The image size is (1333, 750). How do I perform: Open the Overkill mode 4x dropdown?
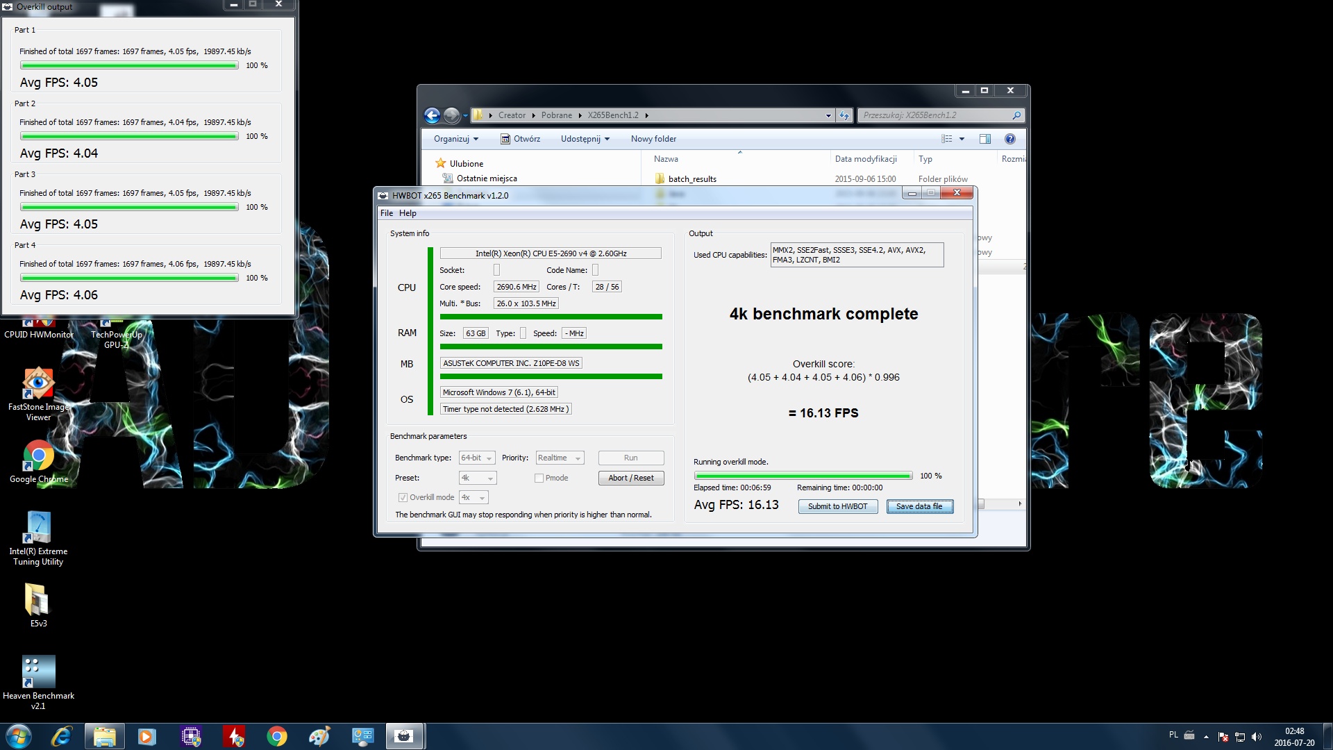tap(473, 497)
